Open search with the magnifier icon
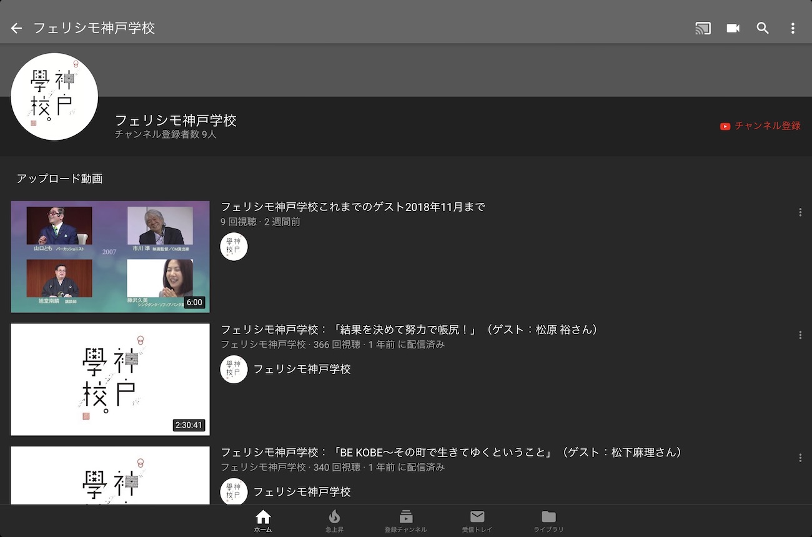Screen dimensions: 812x537 click(763, 28)
